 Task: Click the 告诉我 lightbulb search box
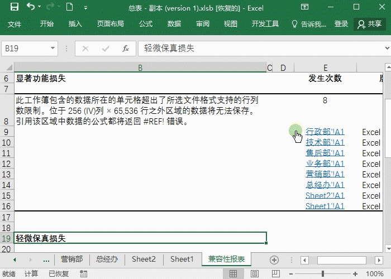coord(309,24)
